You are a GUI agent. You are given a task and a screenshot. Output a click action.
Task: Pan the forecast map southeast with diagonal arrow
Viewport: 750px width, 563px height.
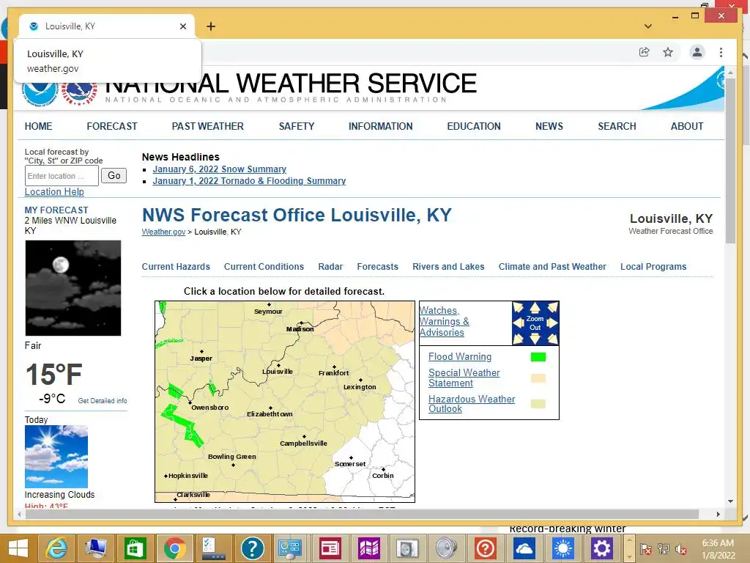pos(552,339)
